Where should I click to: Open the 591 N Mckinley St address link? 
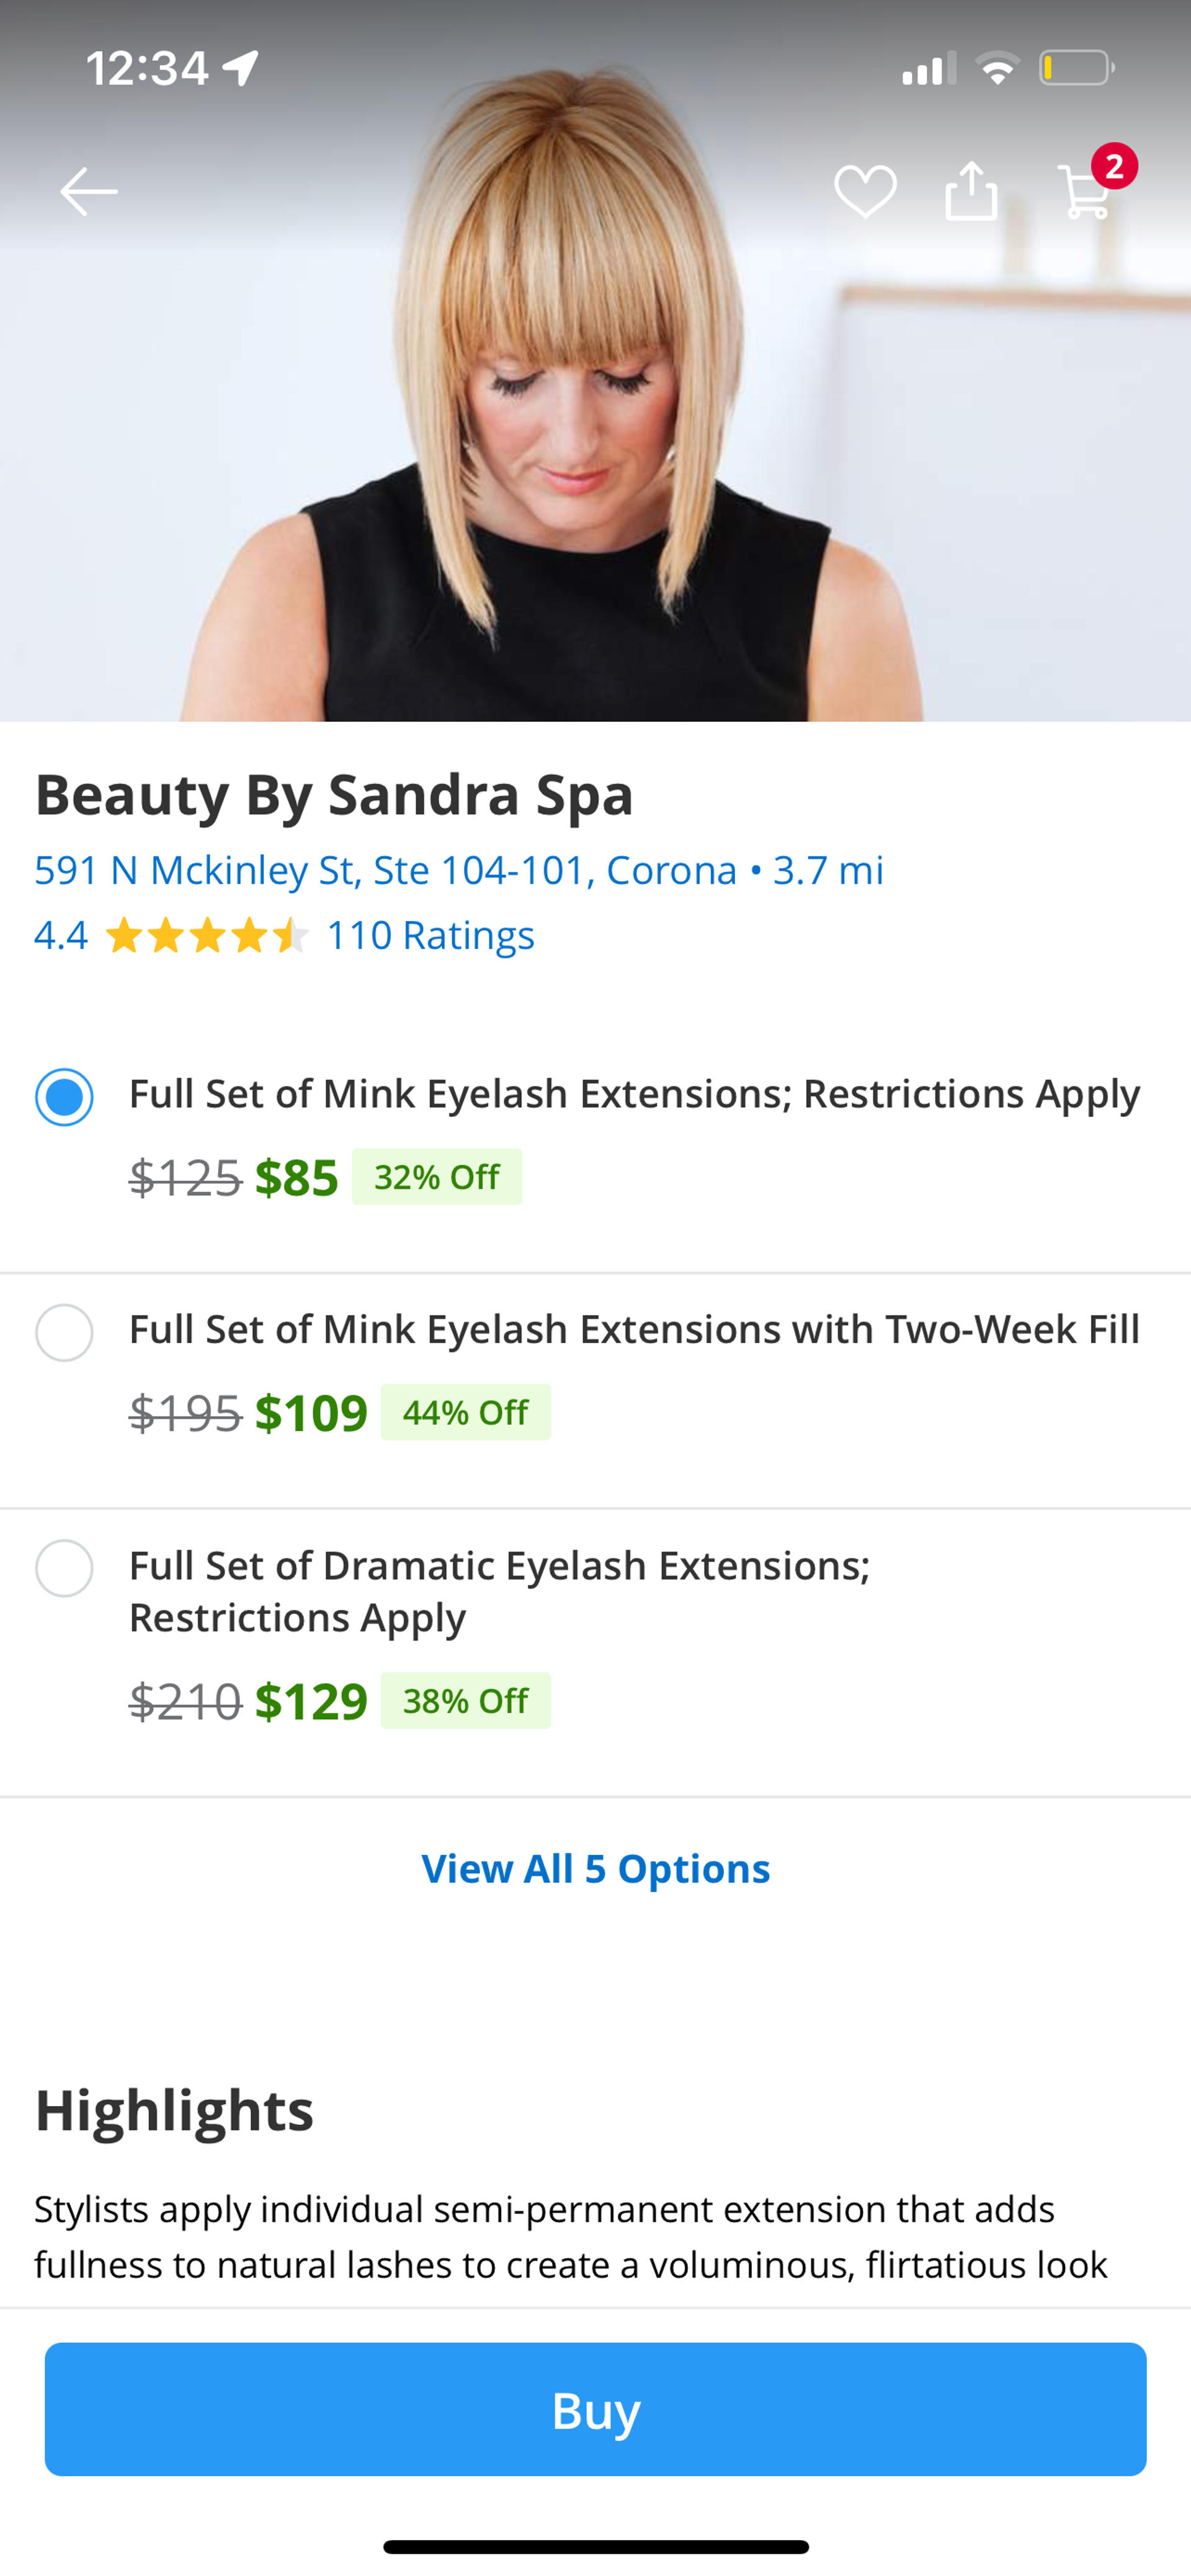coord(385,870)
